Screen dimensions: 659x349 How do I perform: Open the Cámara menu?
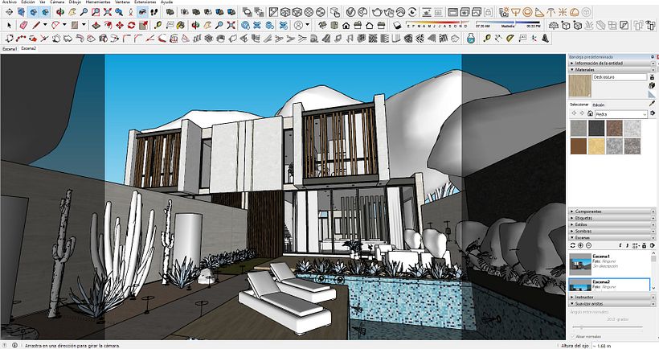click(x=57, y=2)
